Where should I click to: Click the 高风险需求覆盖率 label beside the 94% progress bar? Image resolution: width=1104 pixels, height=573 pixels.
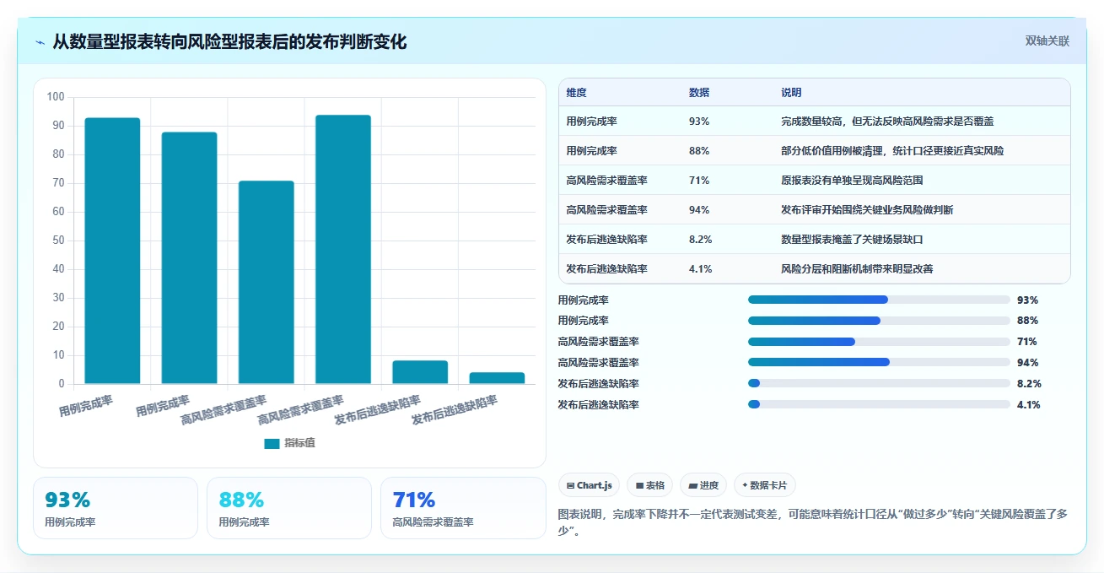599,362
